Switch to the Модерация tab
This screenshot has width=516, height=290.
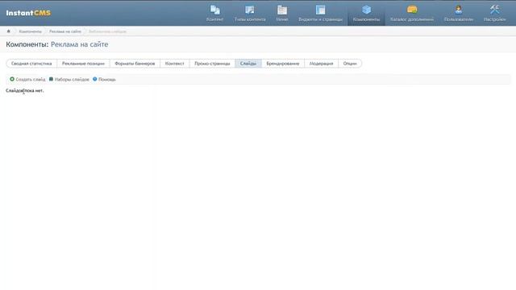coord(322,64)
